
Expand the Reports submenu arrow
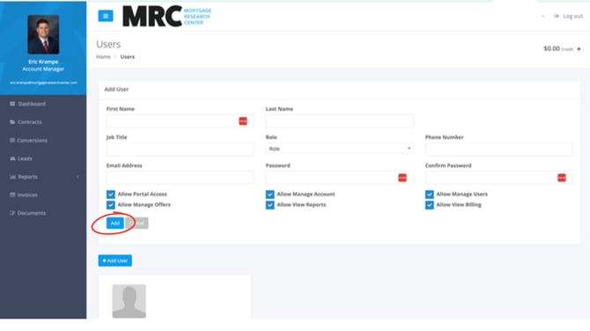[77, 177]
